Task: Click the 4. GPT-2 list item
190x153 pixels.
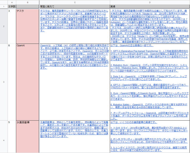Action: click(149, 86)
